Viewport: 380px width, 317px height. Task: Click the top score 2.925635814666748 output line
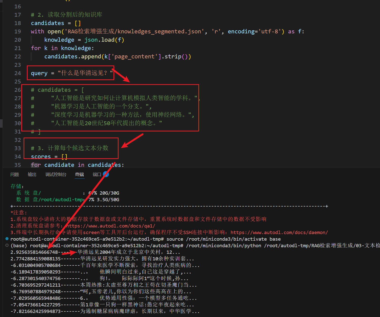tap(34, 252)
